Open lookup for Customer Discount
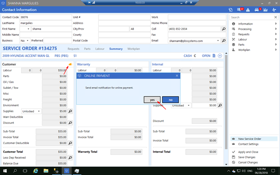The image size is (280, 175). click(70, 122)
